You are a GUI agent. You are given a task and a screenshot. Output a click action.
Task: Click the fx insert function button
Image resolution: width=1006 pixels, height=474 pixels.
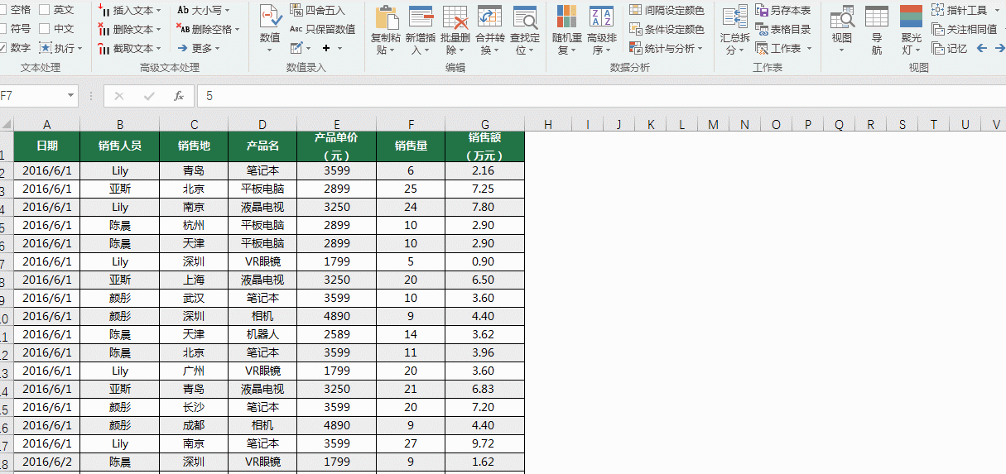coord(178,96)
